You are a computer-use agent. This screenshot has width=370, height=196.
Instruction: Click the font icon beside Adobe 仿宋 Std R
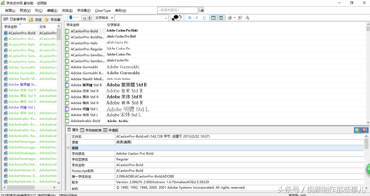coord(6,90)
